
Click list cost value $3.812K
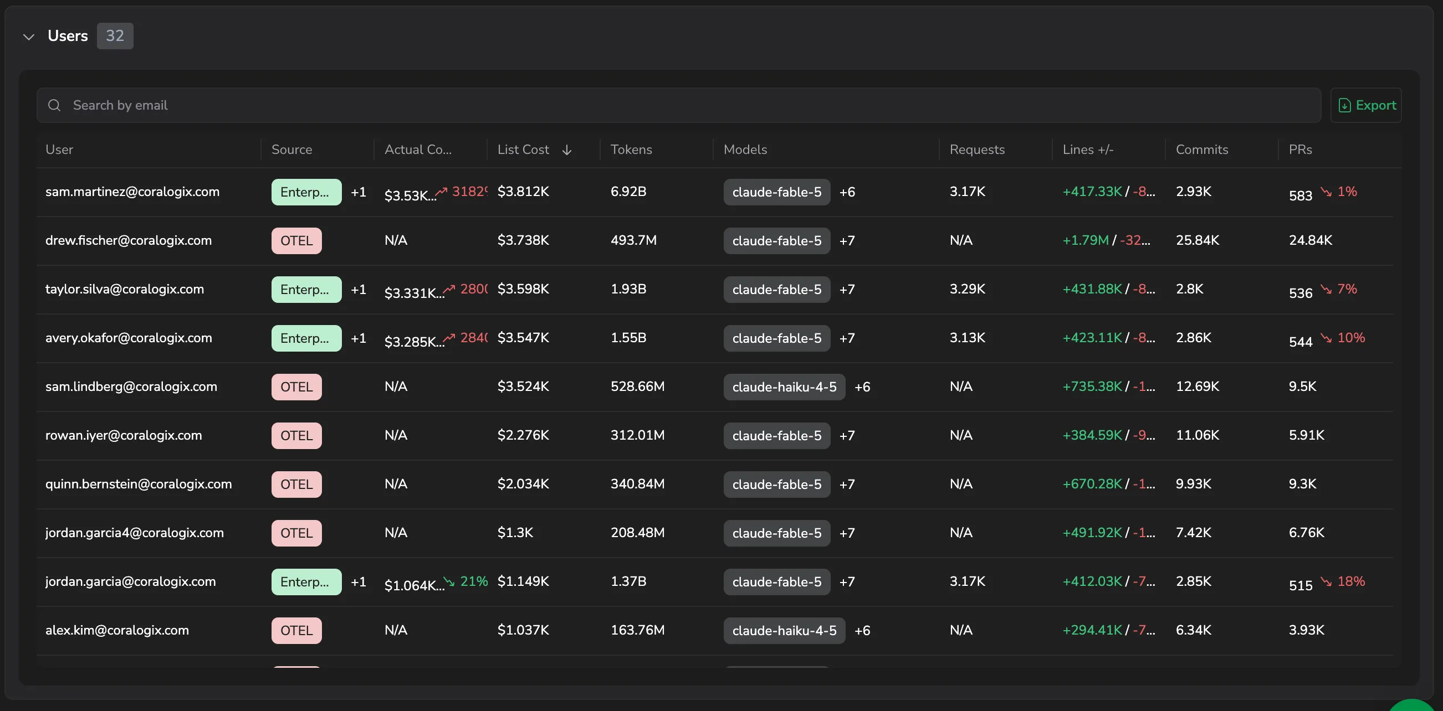point(523,192)
